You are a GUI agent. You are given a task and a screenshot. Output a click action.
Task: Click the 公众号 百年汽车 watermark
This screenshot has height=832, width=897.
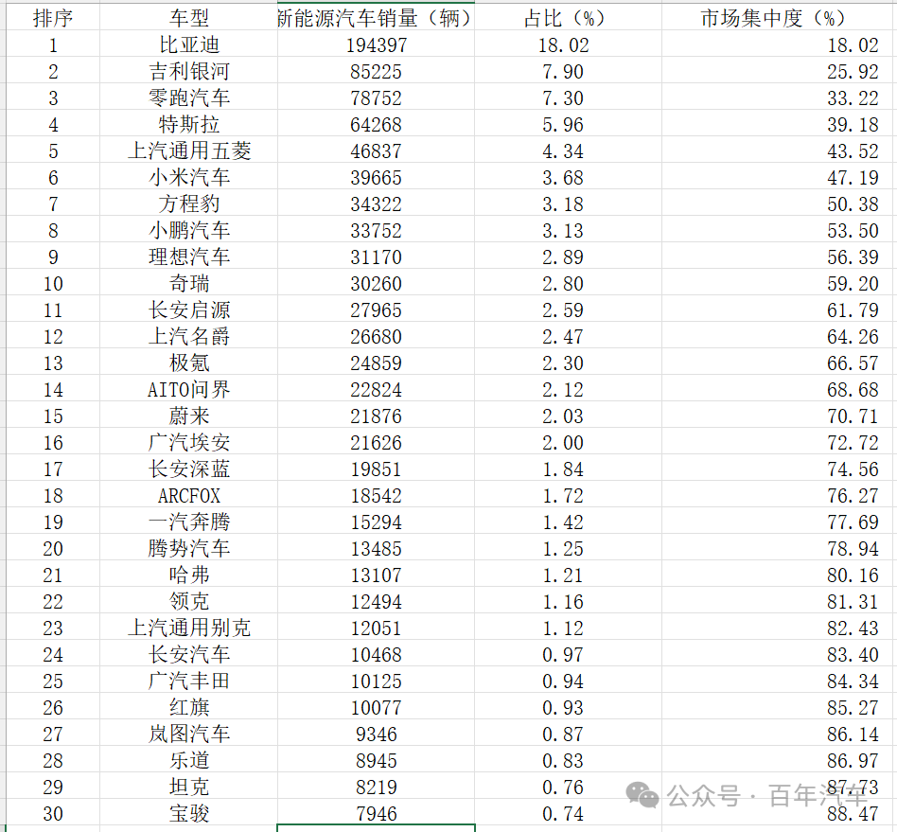click(747, 795)
